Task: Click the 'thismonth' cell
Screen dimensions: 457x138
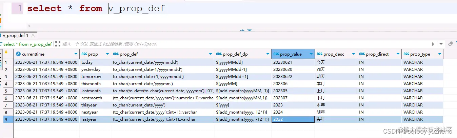Action: pos(95,84)
